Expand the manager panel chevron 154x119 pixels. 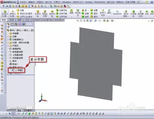33,24
